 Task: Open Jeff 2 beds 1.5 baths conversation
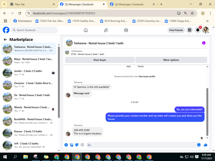tap(29, 145)
